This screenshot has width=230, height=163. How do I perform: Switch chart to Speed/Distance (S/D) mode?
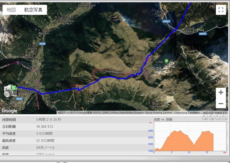[211, 117]
